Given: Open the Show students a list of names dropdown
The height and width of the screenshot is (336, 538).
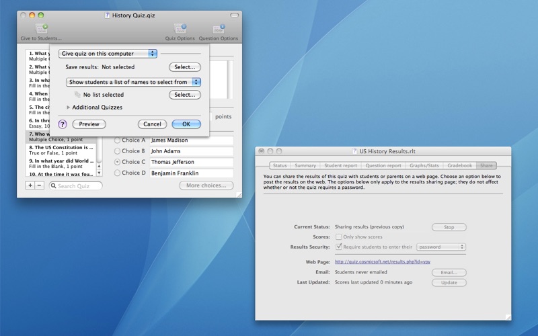Looking at the screenshot, I should (x=134, y=82).
